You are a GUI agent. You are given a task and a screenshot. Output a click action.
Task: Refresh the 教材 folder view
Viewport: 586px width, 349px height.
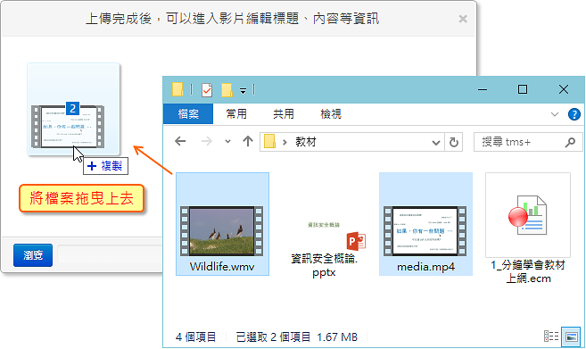454,142
